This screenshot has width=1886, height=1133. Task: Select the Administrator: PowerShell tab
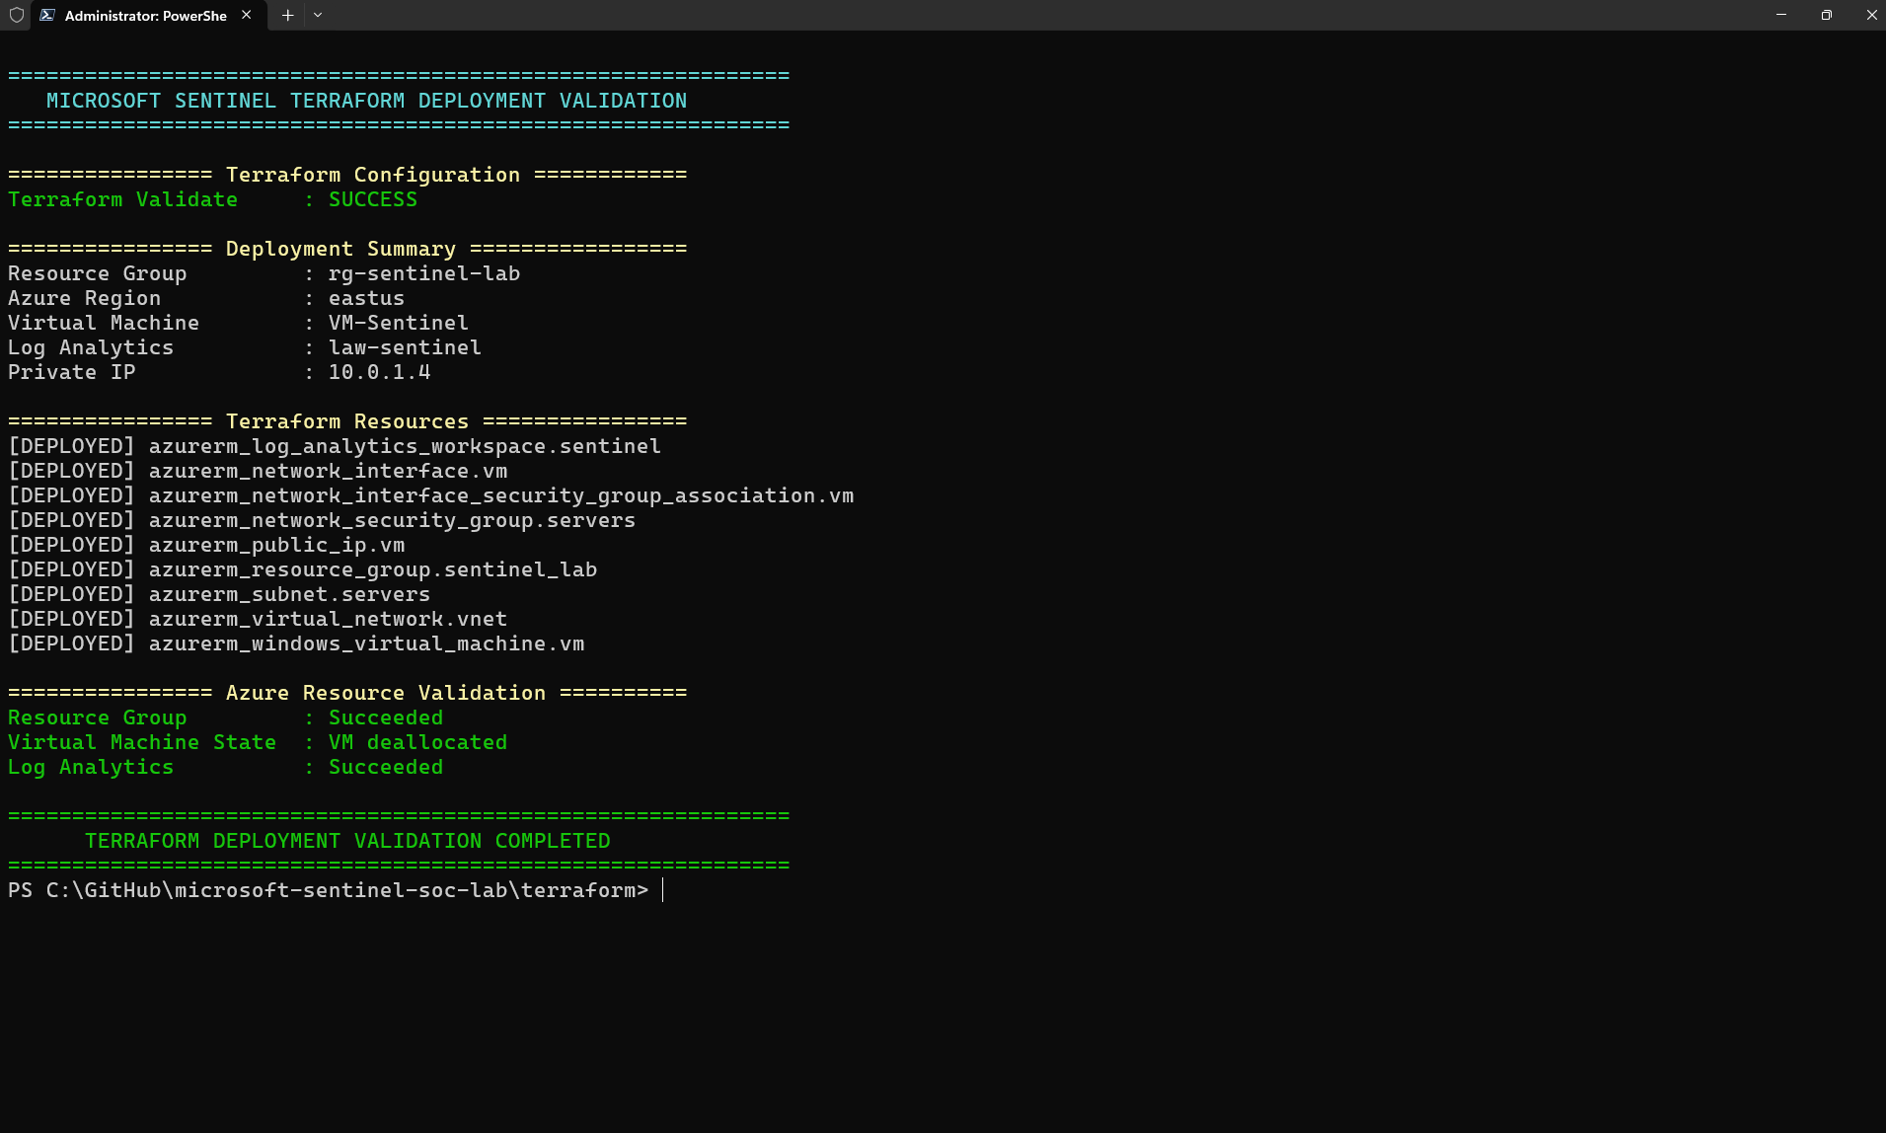pos(149,15)
